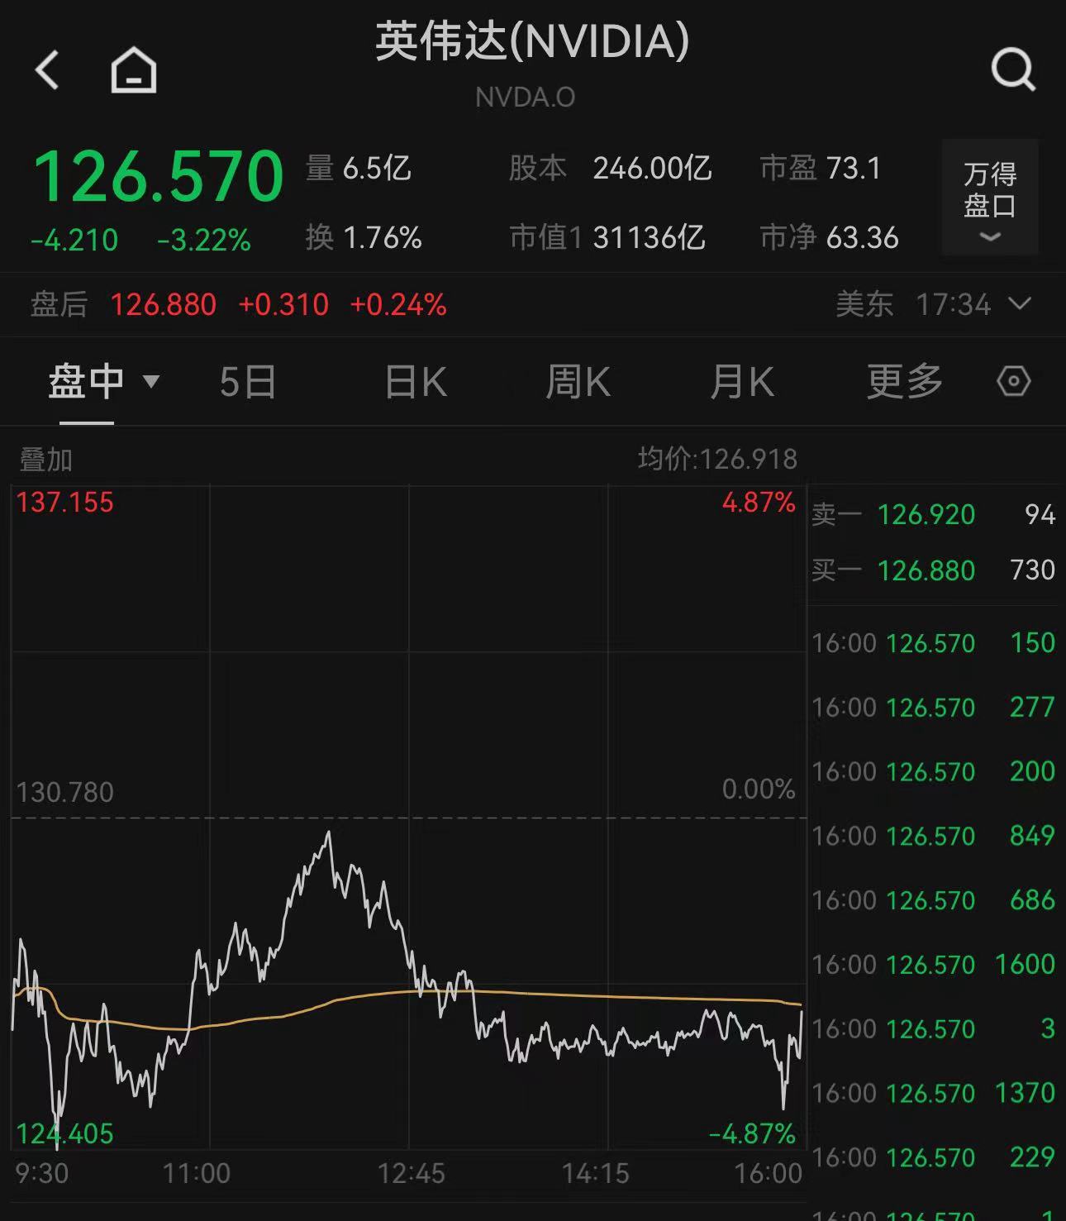Click the intraday chart peak near 11:45
1066x1221 pixels.
pyautogui.click(x=329, y=833)
